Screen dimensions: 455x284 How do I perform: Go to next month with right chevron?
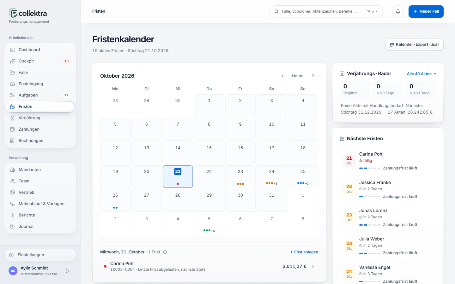click(x=313, y=76)
